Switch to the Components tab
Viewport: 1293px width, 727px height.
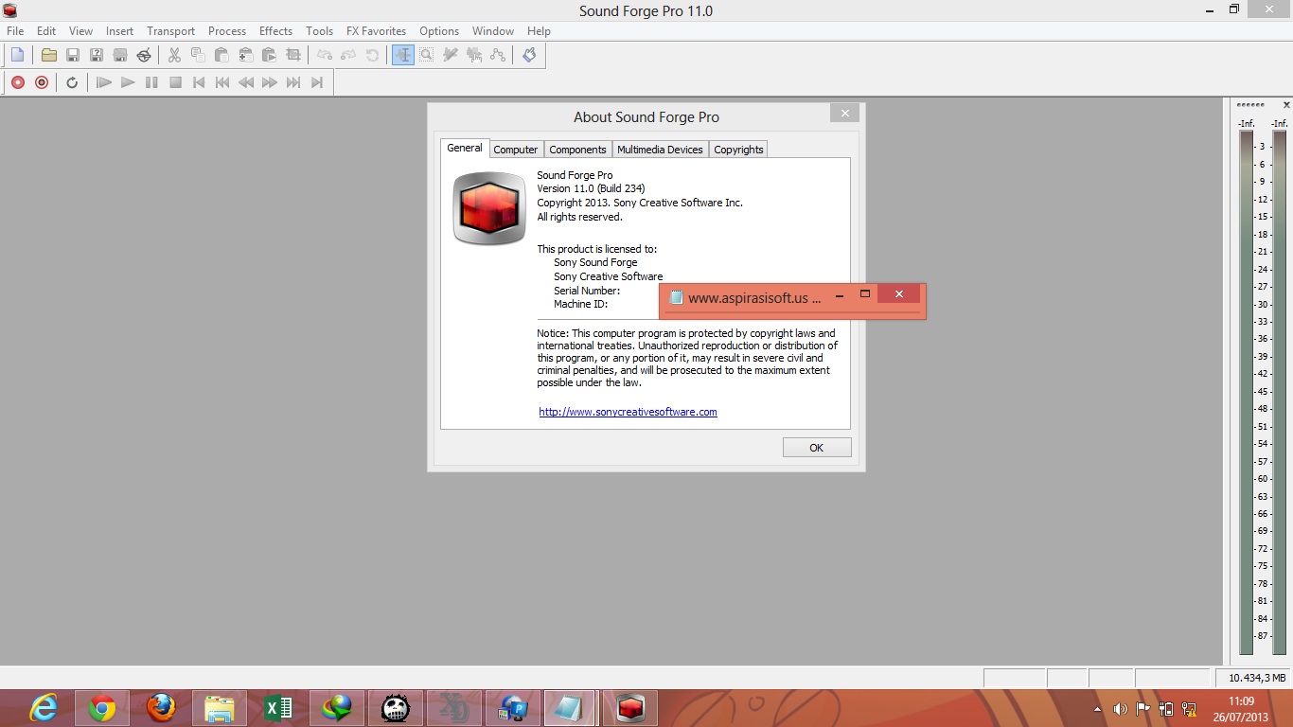click(577, 150)
